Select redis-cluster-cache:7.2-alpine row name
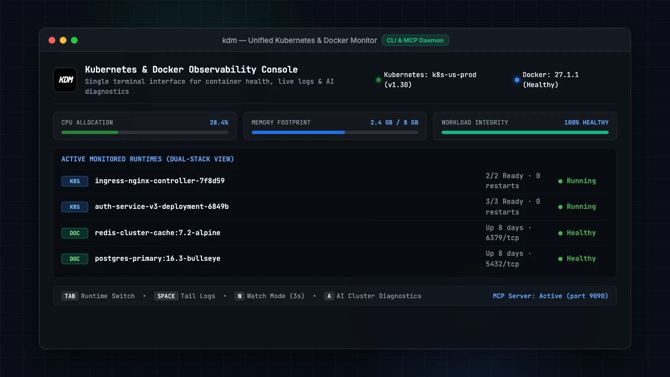 157,233
